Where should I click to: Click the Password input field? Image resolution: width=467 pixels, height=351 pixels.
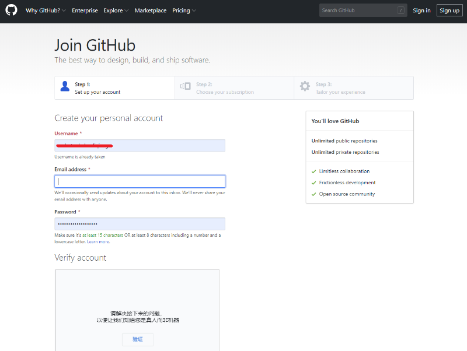pos(140,224)
